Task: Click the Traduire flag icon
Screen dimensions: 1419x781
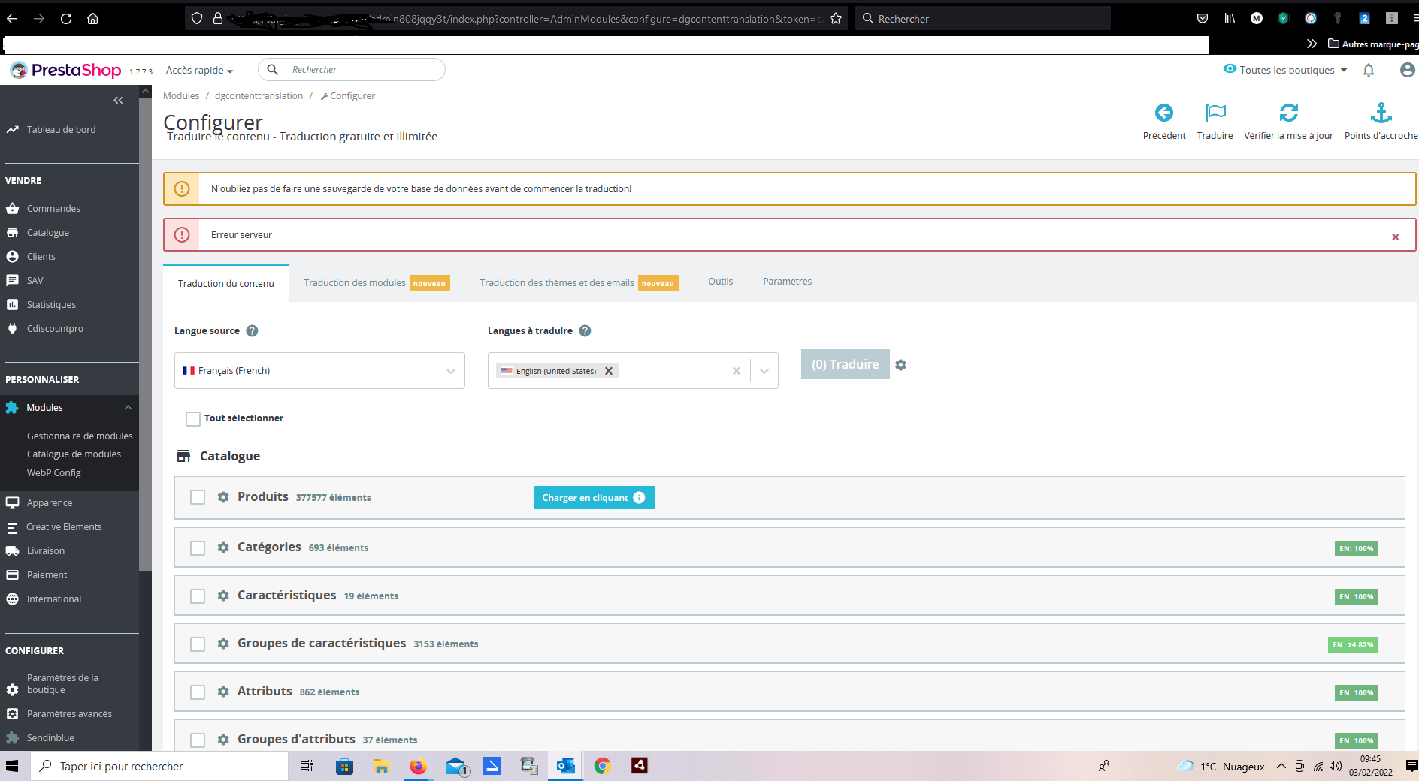Action: [1215, 113]
